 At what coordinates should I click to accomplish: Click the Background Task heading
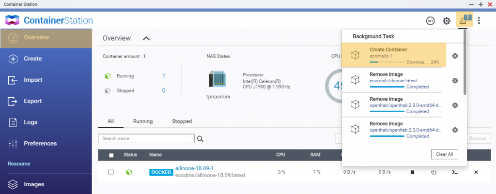[x=373, y=36]
